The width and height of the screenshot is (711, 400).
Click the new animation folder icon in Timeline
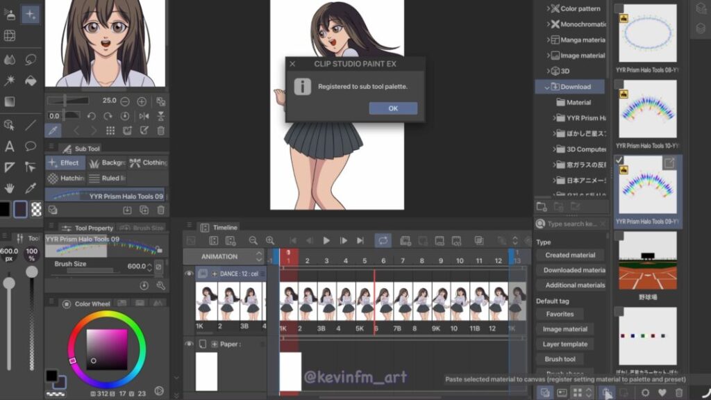(x=405, y=241)
